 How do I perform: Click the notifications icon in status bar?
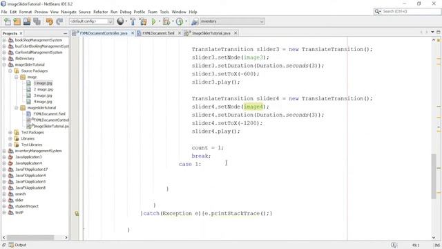394,245
